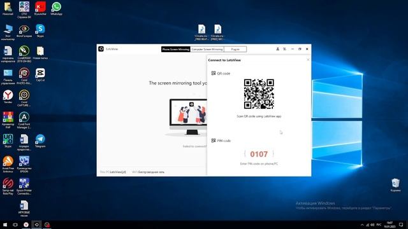The width and height of the screenshot is (408, 229).
Task: Minimize the LetsView window
Action: [293, 49]
